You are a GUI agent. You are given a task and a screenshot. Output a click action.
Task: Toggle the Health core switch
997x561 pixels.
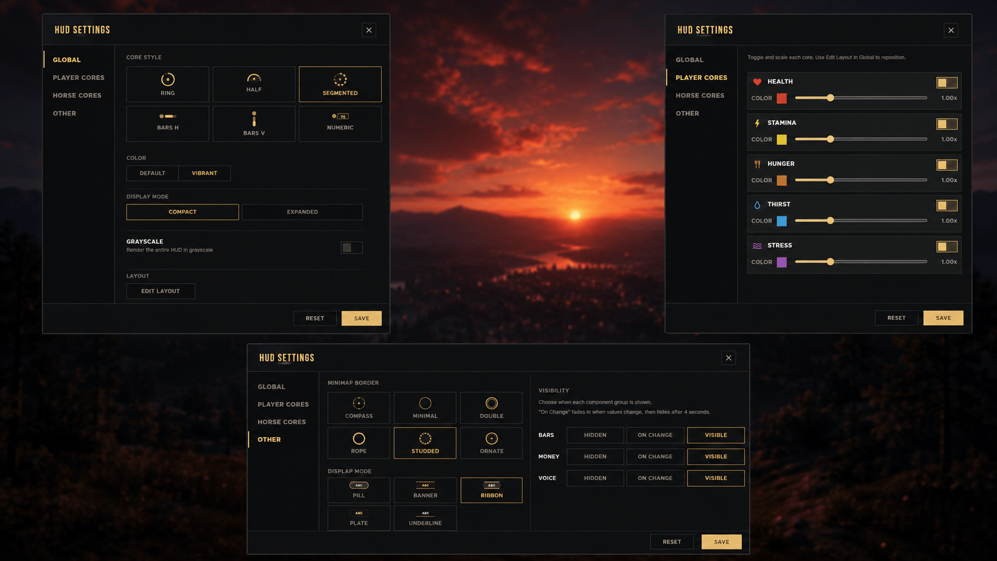947,82
